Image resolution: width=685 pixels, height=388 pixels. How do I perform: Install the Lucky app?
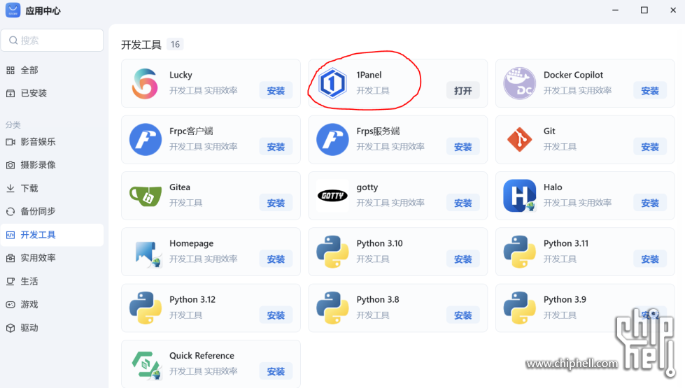[276, 90]
